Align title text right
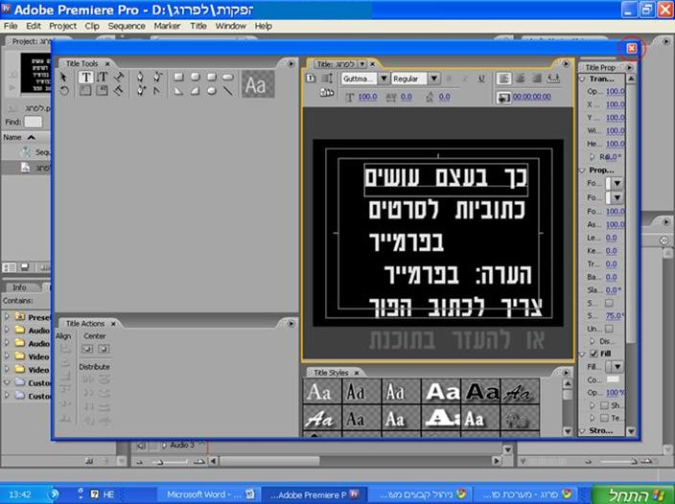 [536, 79]
